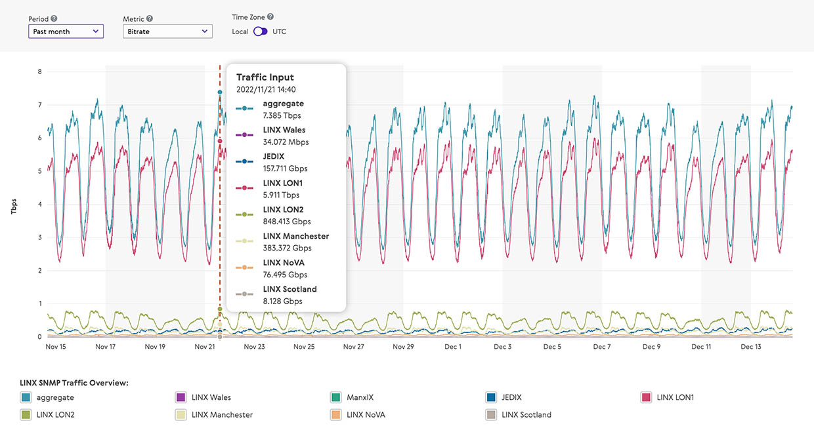Click the LINX Wales legend color swatch
814x434 pixels.
(x=181, y=397)
